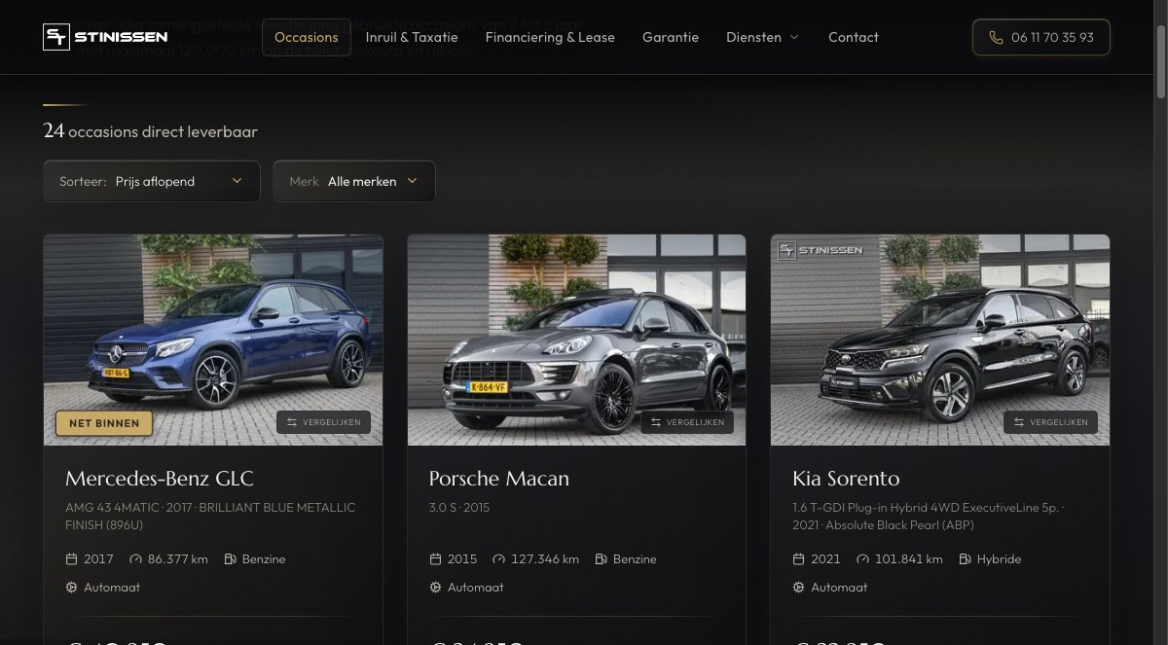Viewport: 1168px width, 645px height.
Task: Click the Porsche Macan title
Action: pos(499,479)
